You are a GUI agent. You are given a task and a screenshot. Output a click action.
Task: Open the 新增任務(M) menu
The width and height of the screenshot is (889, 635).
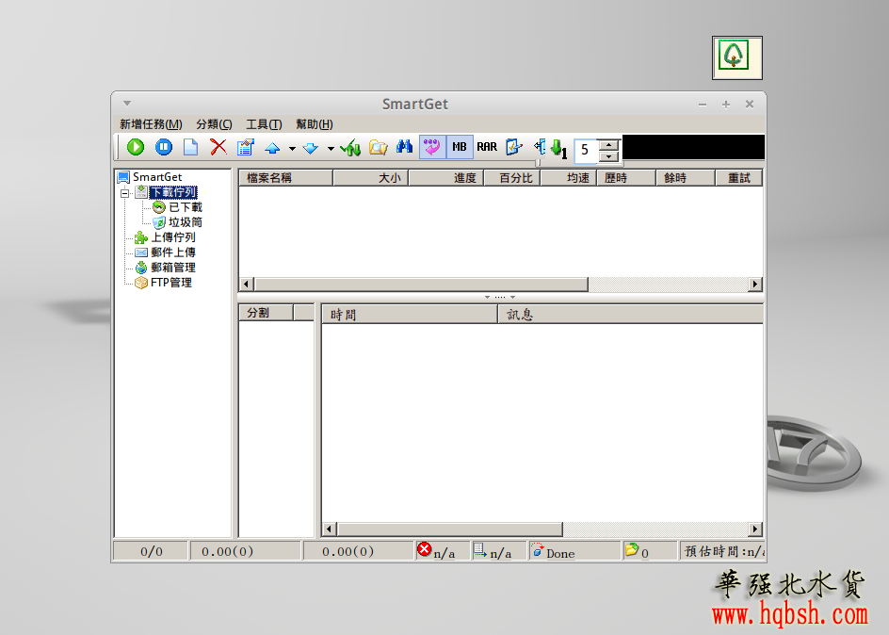(151, 124)
